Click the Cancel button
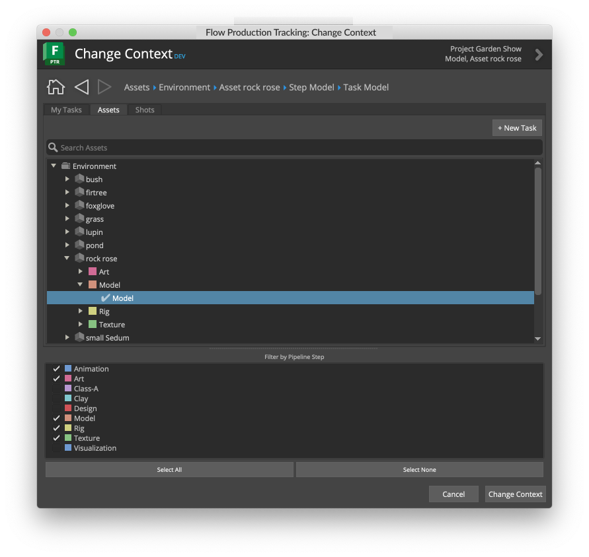Image resolution: width=589 pixels, height=557 pixels. point(453,494)
